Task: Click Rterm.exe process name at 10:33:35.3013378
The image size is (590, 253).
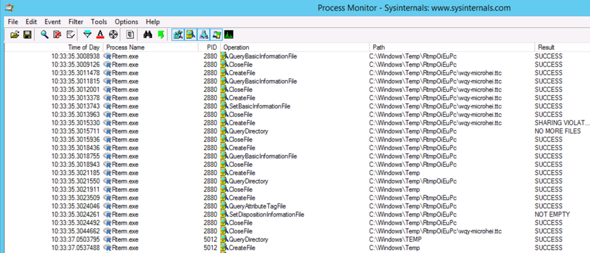Action: point(125,98)
